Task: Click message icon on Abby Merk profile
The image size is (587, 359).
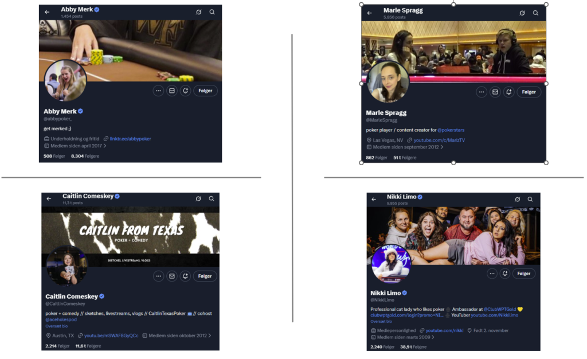Action: pos(171,91)
